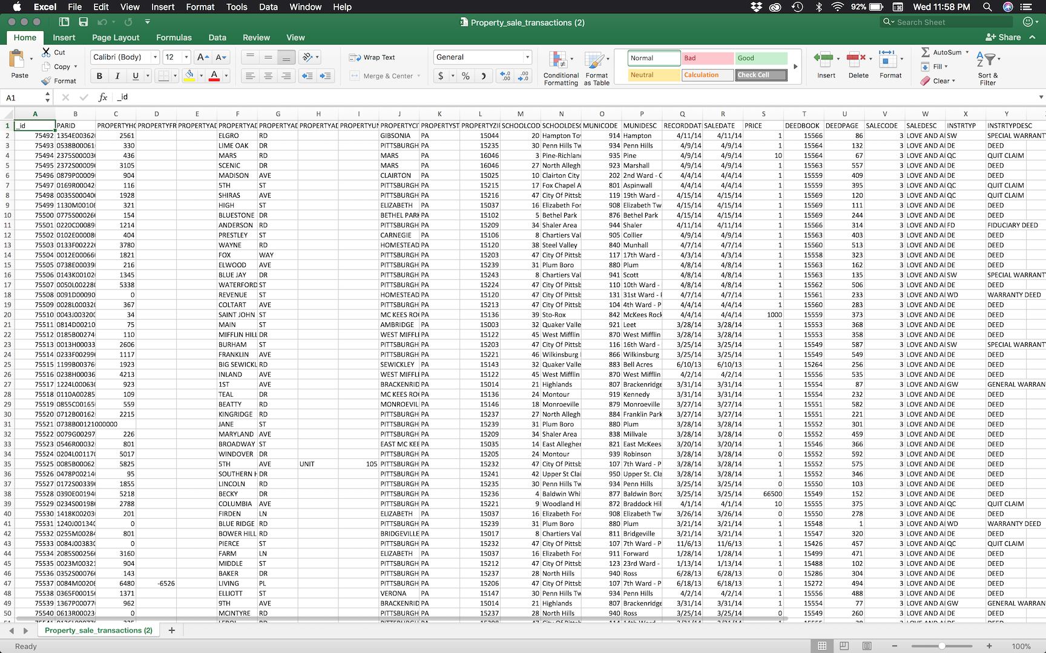
Task: Click the Share button
Action: (1003, 37)
